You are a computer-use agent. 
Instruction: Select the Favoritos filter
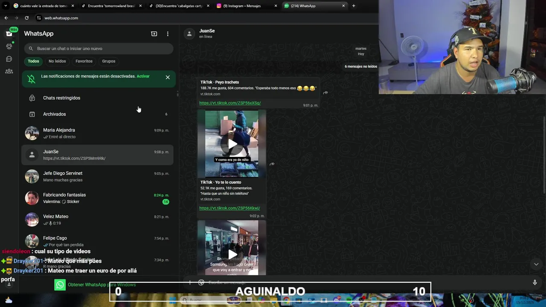tap(84, 61)
